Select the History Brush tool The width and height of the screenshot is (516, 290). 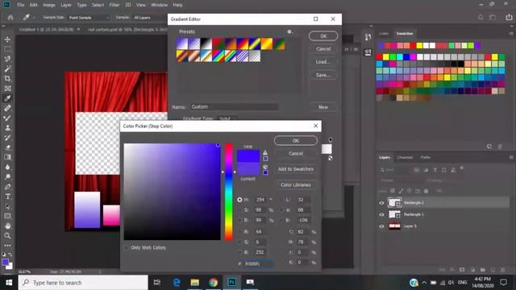click(7, 138)
